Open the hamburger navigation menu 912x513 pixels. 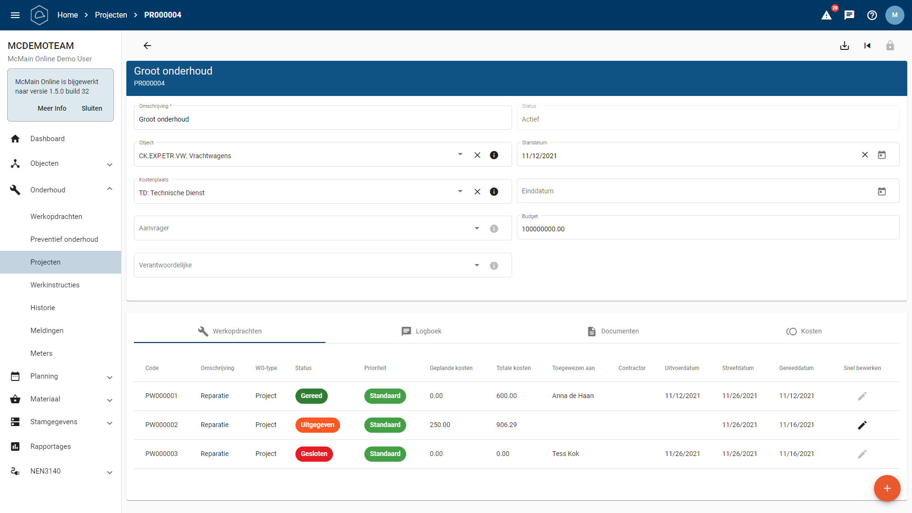point(15,15)
